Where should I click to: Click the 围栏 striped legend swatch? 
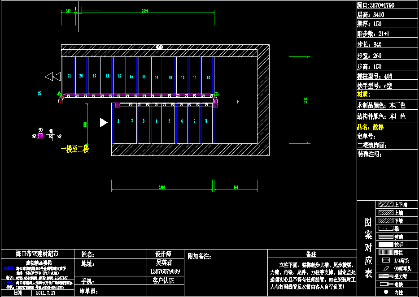tap(385, 253)
